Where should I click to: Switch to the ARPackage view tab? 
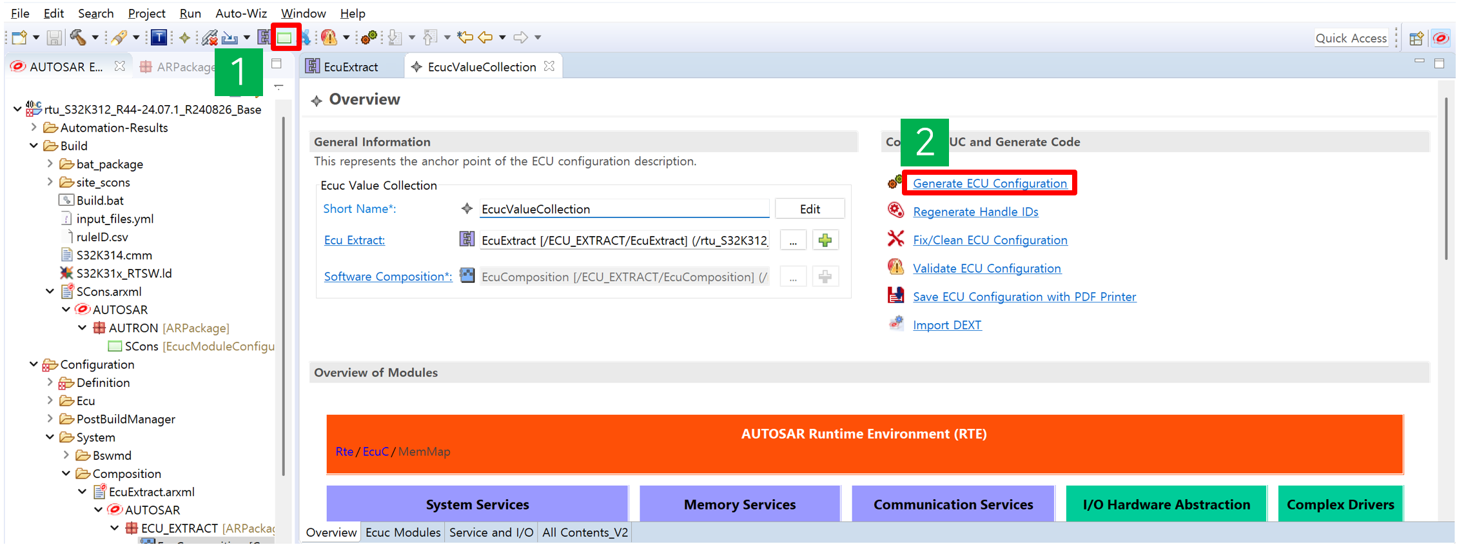coord(177,66)
